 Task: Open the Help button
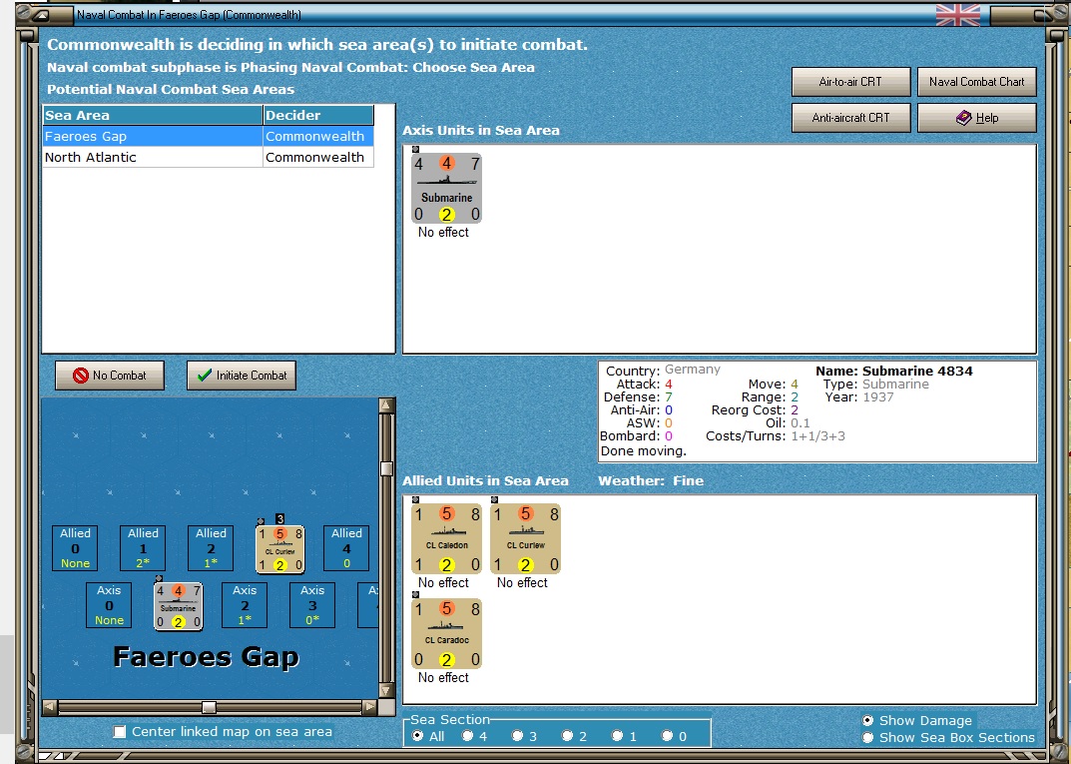(977, 118)
